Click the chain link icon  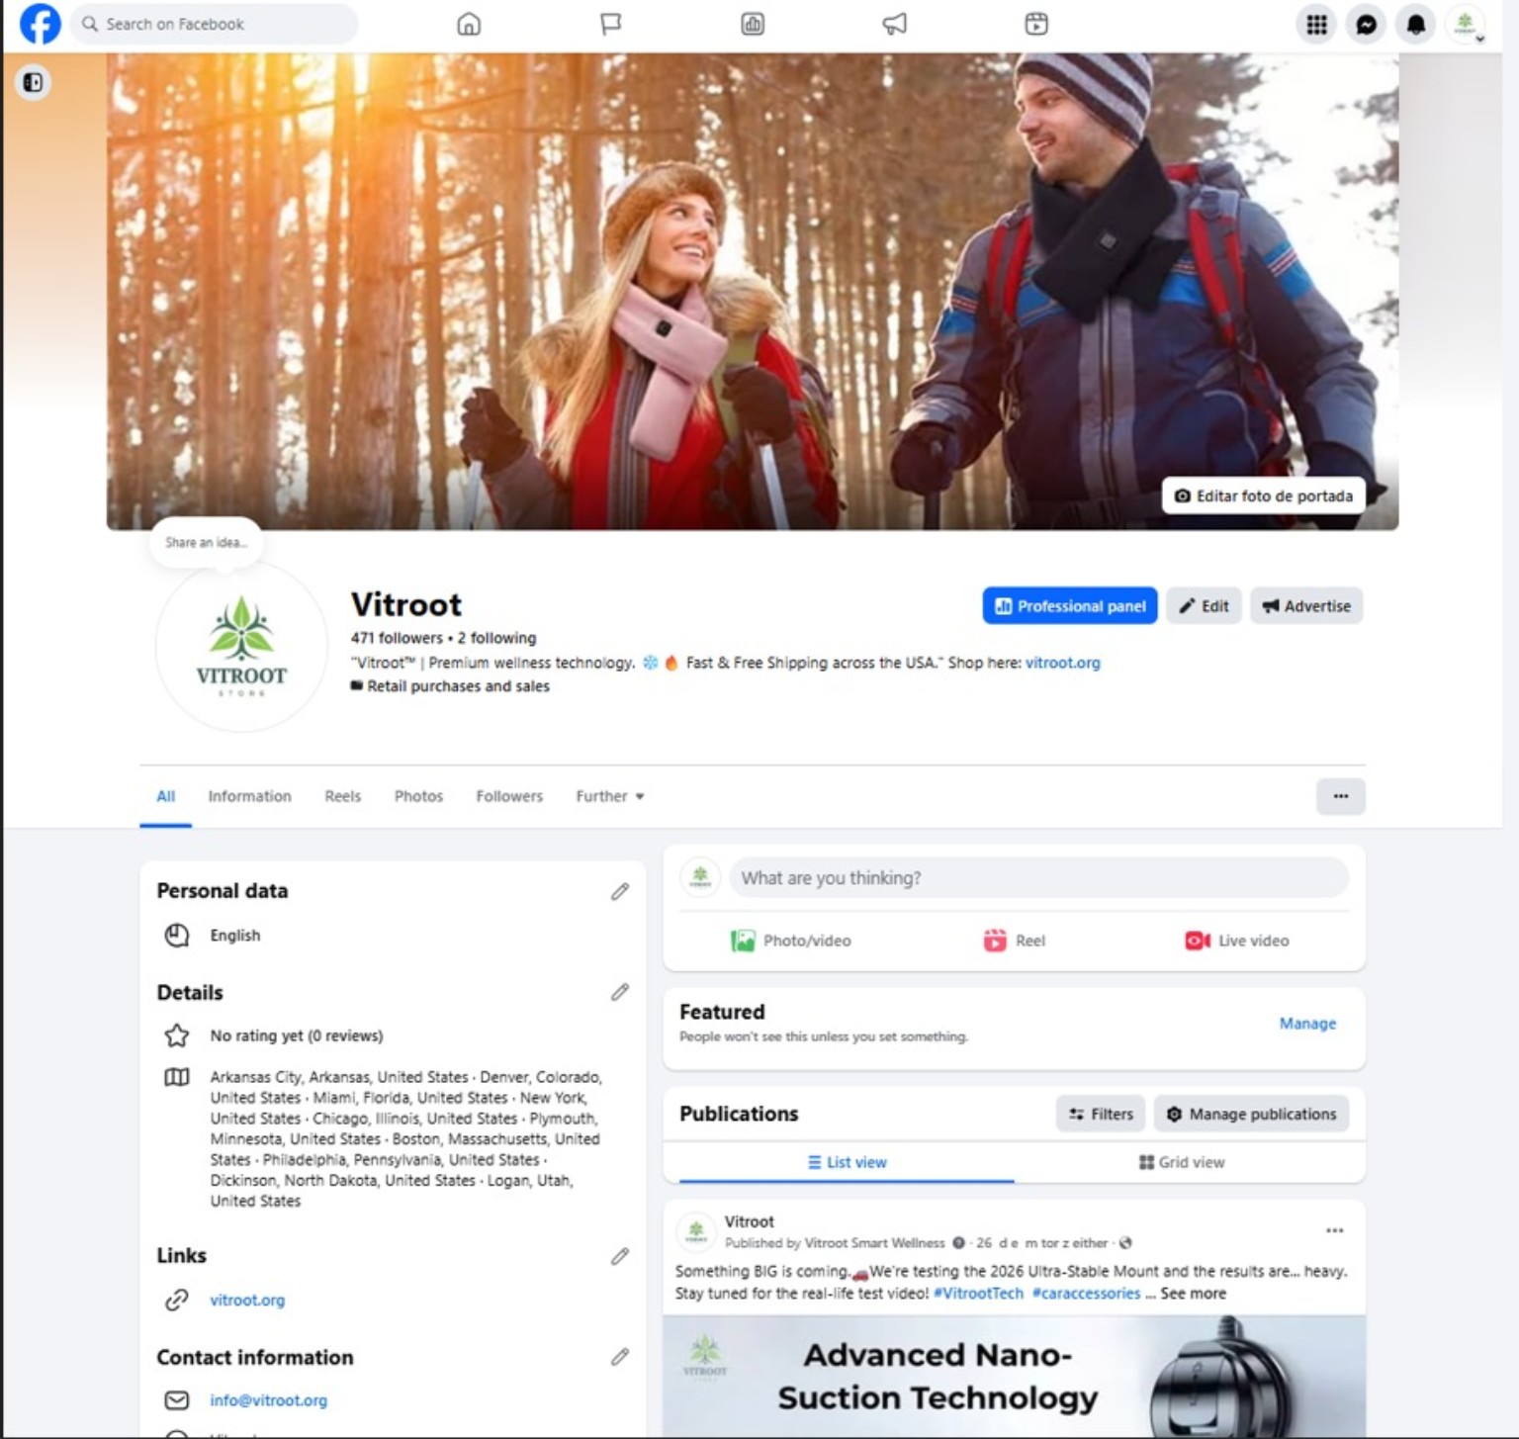177,1300
